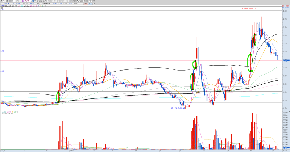Click the 4,000 price axis label
The height and width of the screenshot is (152, 290).
285,19
